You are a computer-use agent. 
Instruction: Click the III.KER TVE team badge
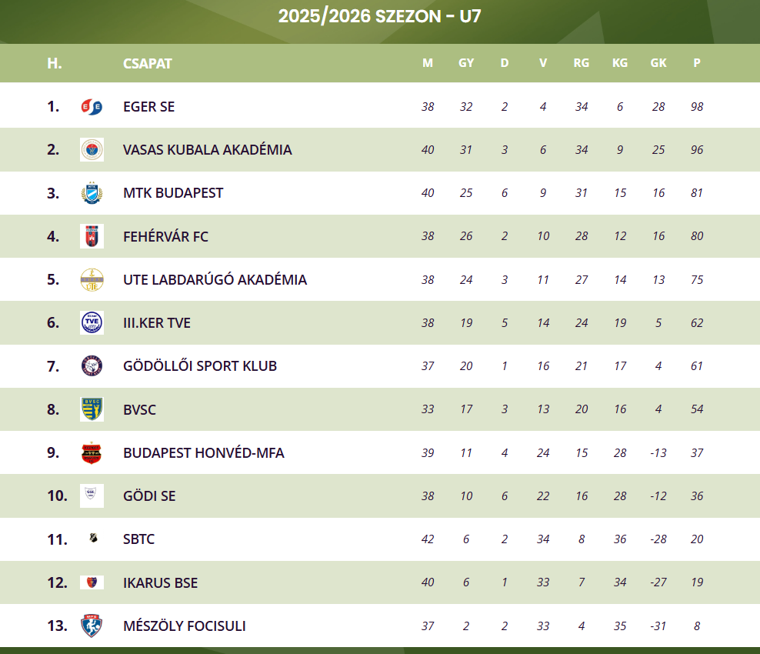[92, 322]
